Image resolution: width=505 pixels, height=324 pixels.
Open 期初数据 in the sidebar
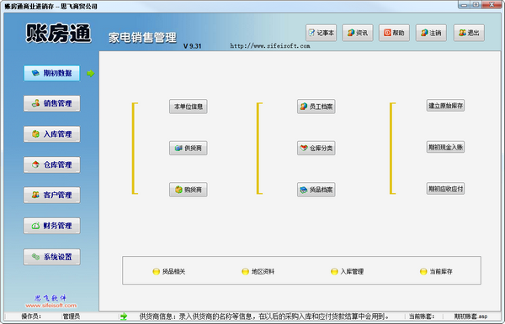[x=52, y=73]
